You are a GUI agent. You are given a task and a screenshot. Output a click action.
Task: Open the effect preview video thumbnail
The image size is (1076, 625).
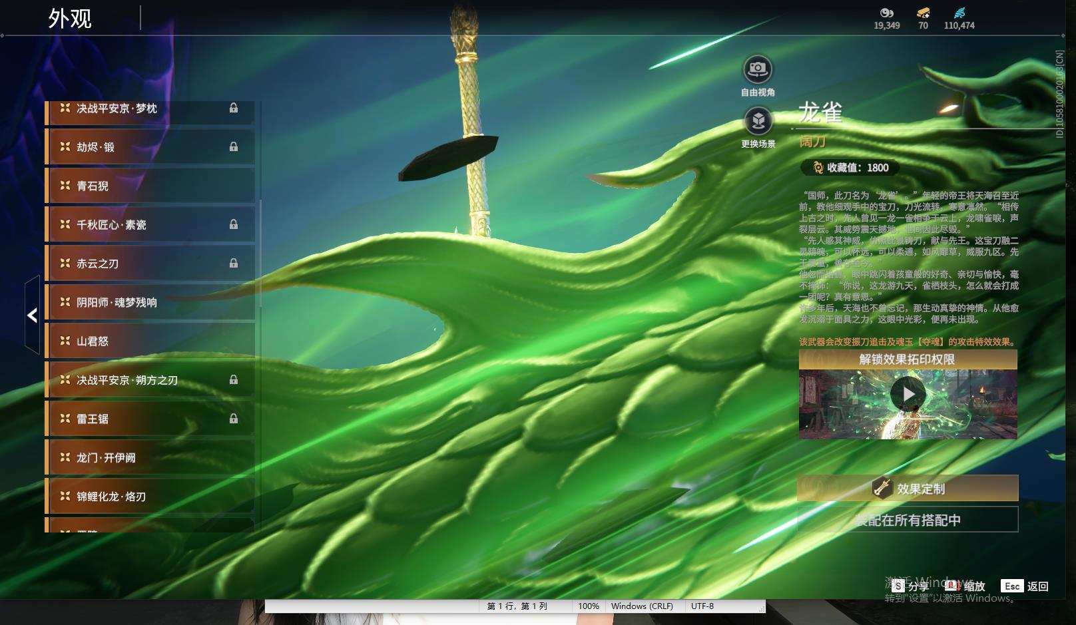pyautogui.click(x=908, y=404)
